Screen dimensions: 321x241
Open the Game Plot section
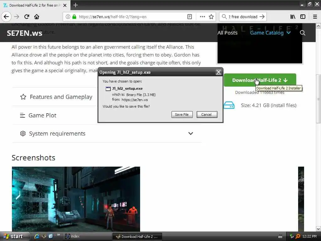click(x=42, y=115)
